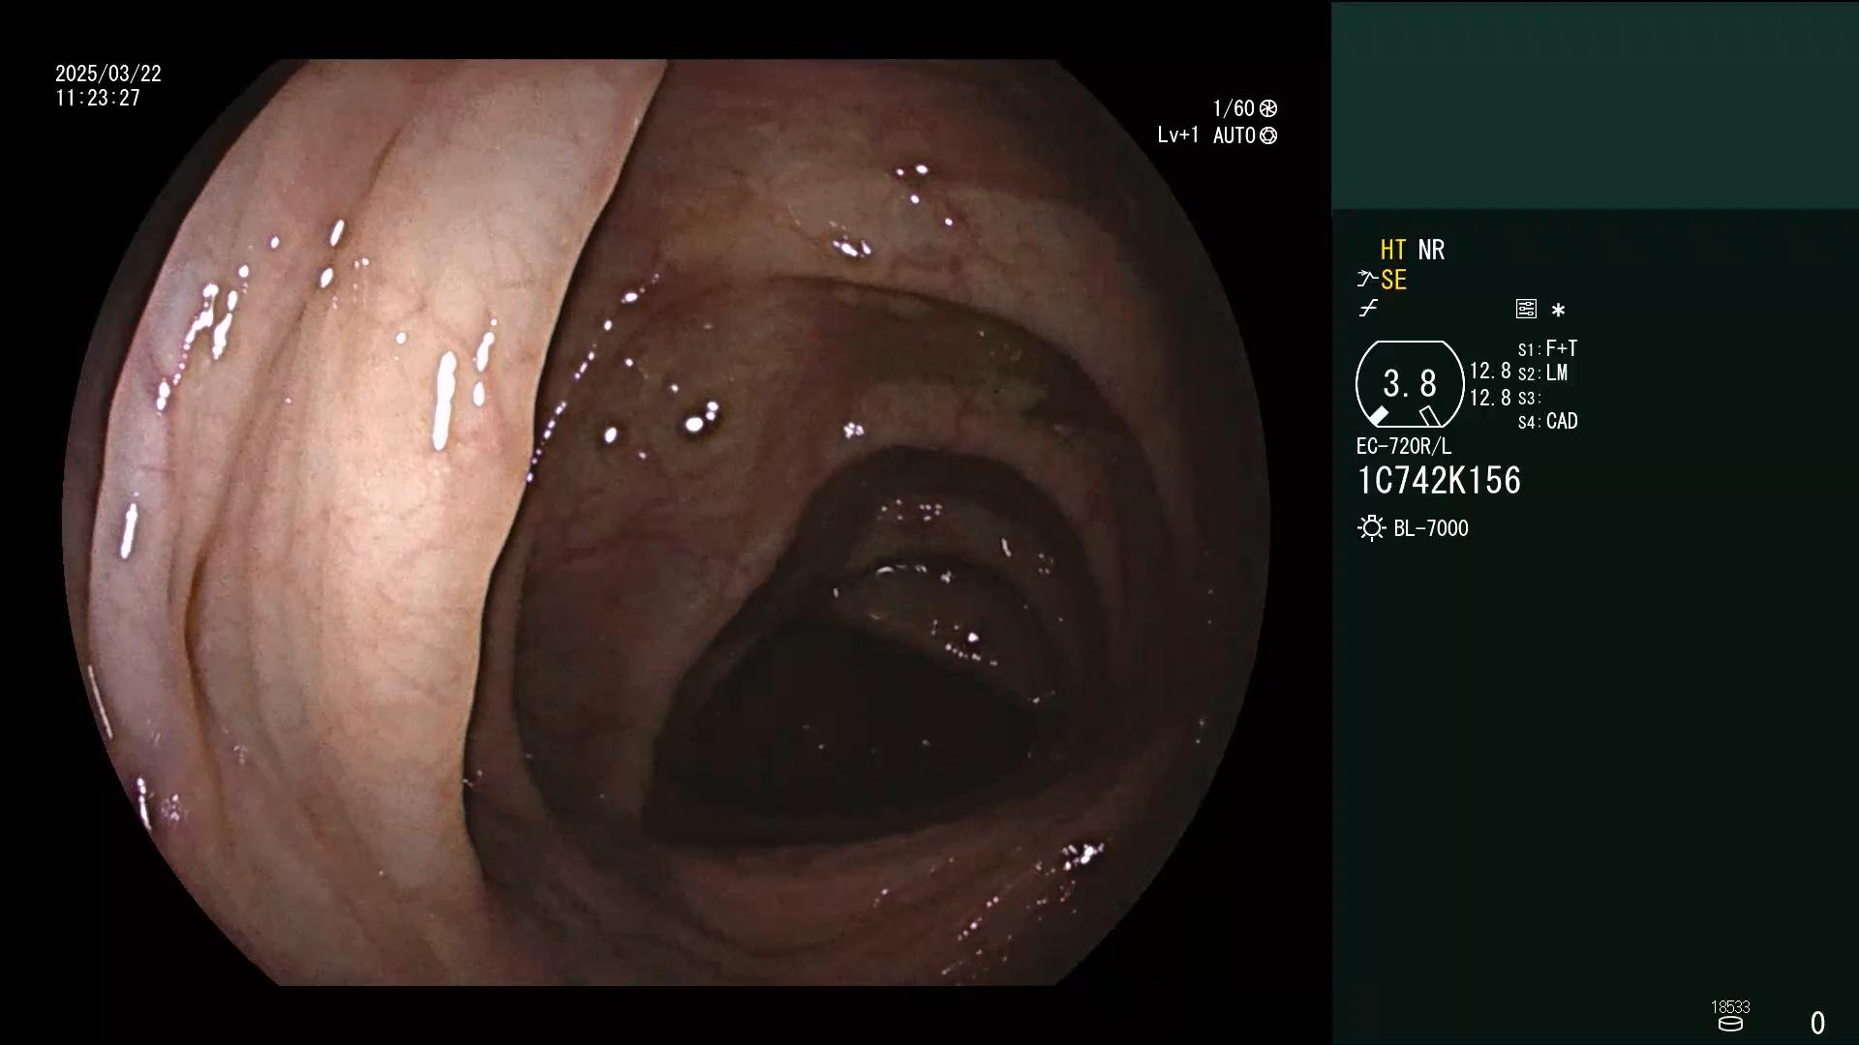The height and width of the screenshot is (1045, 1859).
Task: Click the HT indicator in yellow
Action: coord(1392,250)
